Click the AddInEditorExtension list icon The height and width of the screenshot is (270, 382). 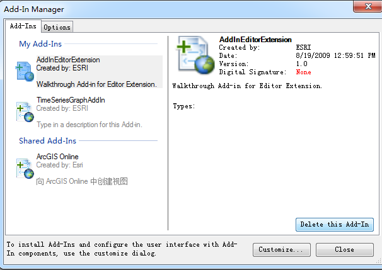(x=25, y=72)
